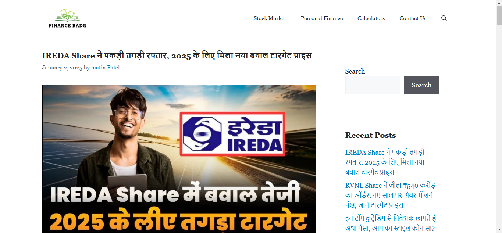
Task: Open the IREDA Share recent post link
Action: pyautogui.click(x=385, y=162)
